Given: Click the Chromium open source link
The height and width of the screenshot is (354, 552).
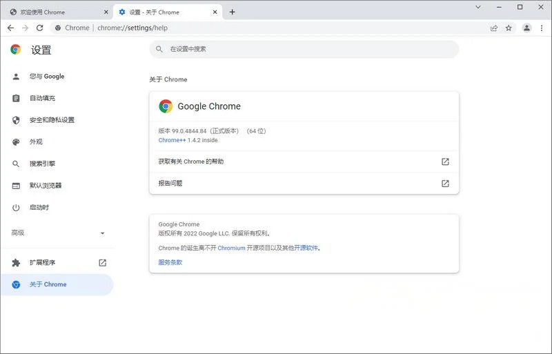Looking at the screenshot, I should [x=231, y=248].
